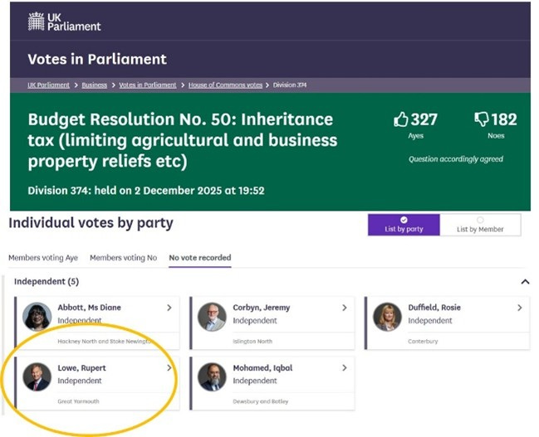Open Duffield, Rosie card chevron
This screenshot has height=437, width=539.
[520, 308]
